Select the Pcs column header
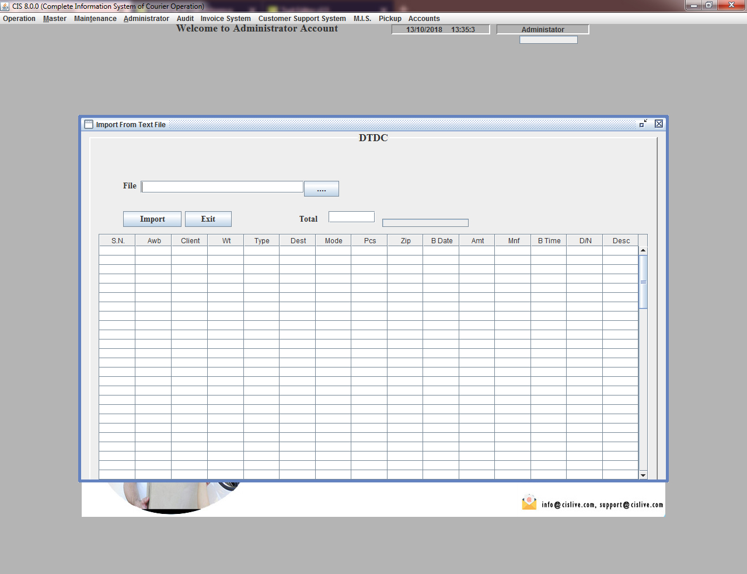 tap(370, 240)
